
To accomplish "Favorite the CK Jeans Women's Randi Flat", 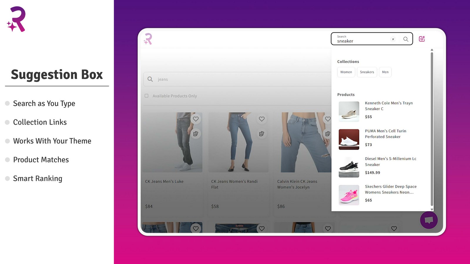I will point(262,119).
